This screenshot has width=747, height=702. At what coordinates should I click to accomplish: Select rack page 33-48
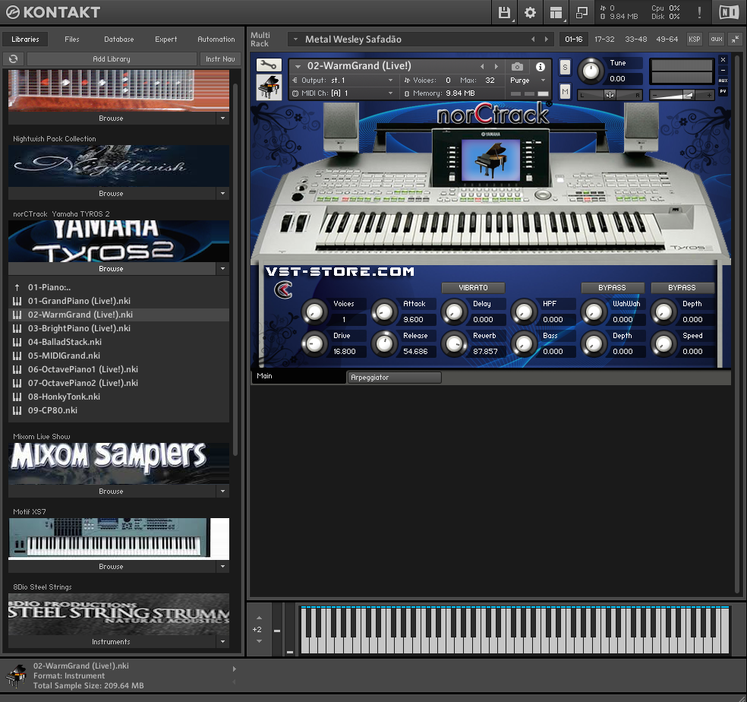pyautogui.click(x=636, y=39)
